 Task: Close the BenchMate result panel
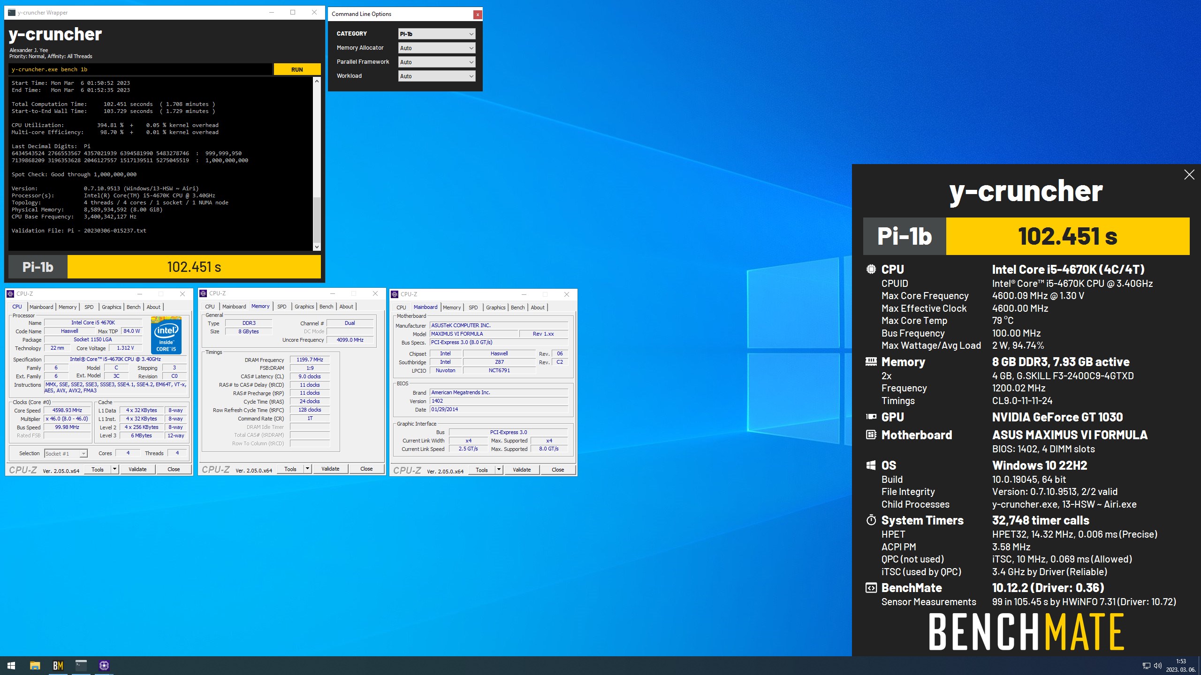coord(1189,175)
